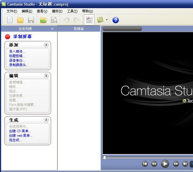This screenshot has height=172, width=193.
Task: Click the red Record Screen icon
Action: tap(8, 37)
